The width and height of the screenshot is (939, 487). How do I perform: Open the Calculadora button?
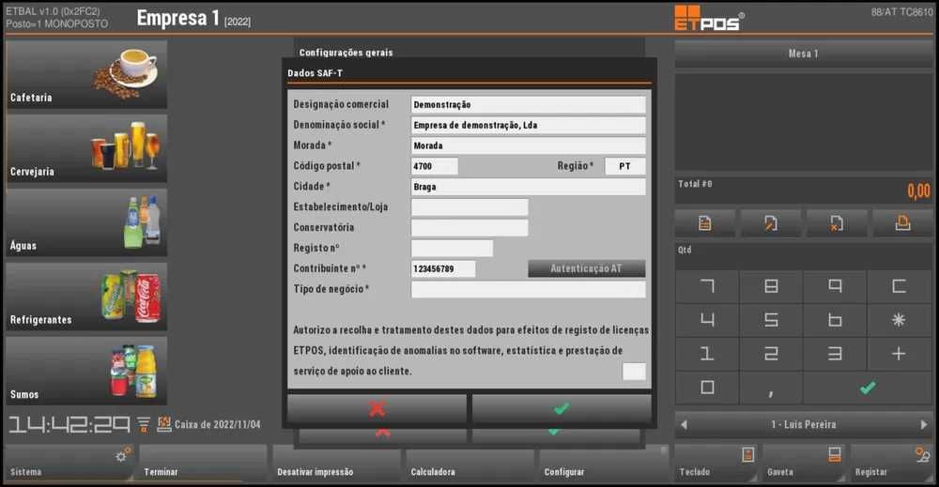[470, 463]
